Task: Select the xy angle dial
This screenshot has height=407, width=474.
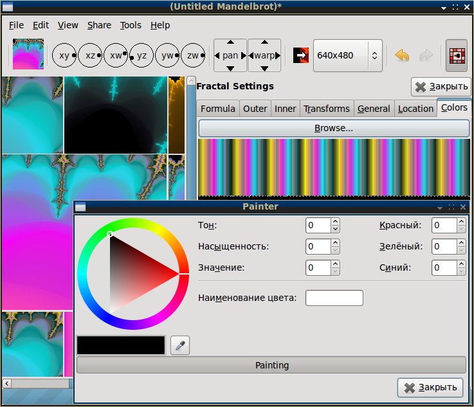Action: click(x=64, y=55)
